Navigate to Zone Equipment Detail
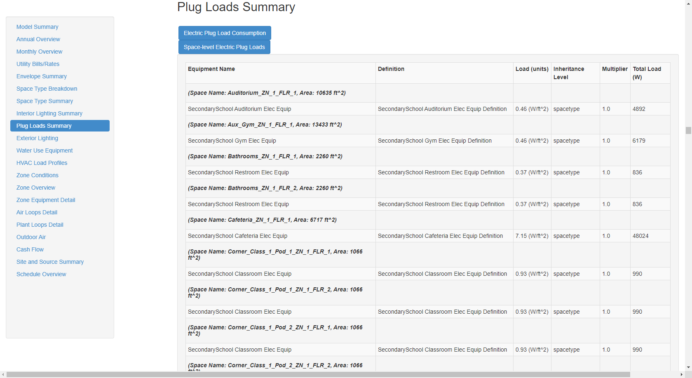Screen dimensions: 692x378 [x=46, y=200]
